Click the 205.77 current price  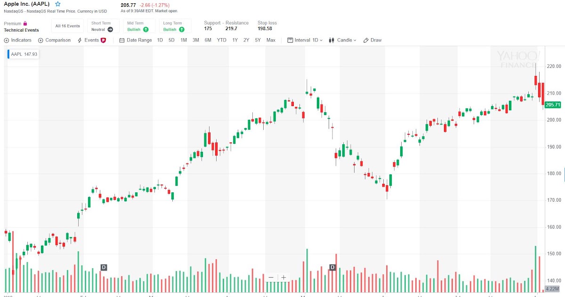pos(129,5)
